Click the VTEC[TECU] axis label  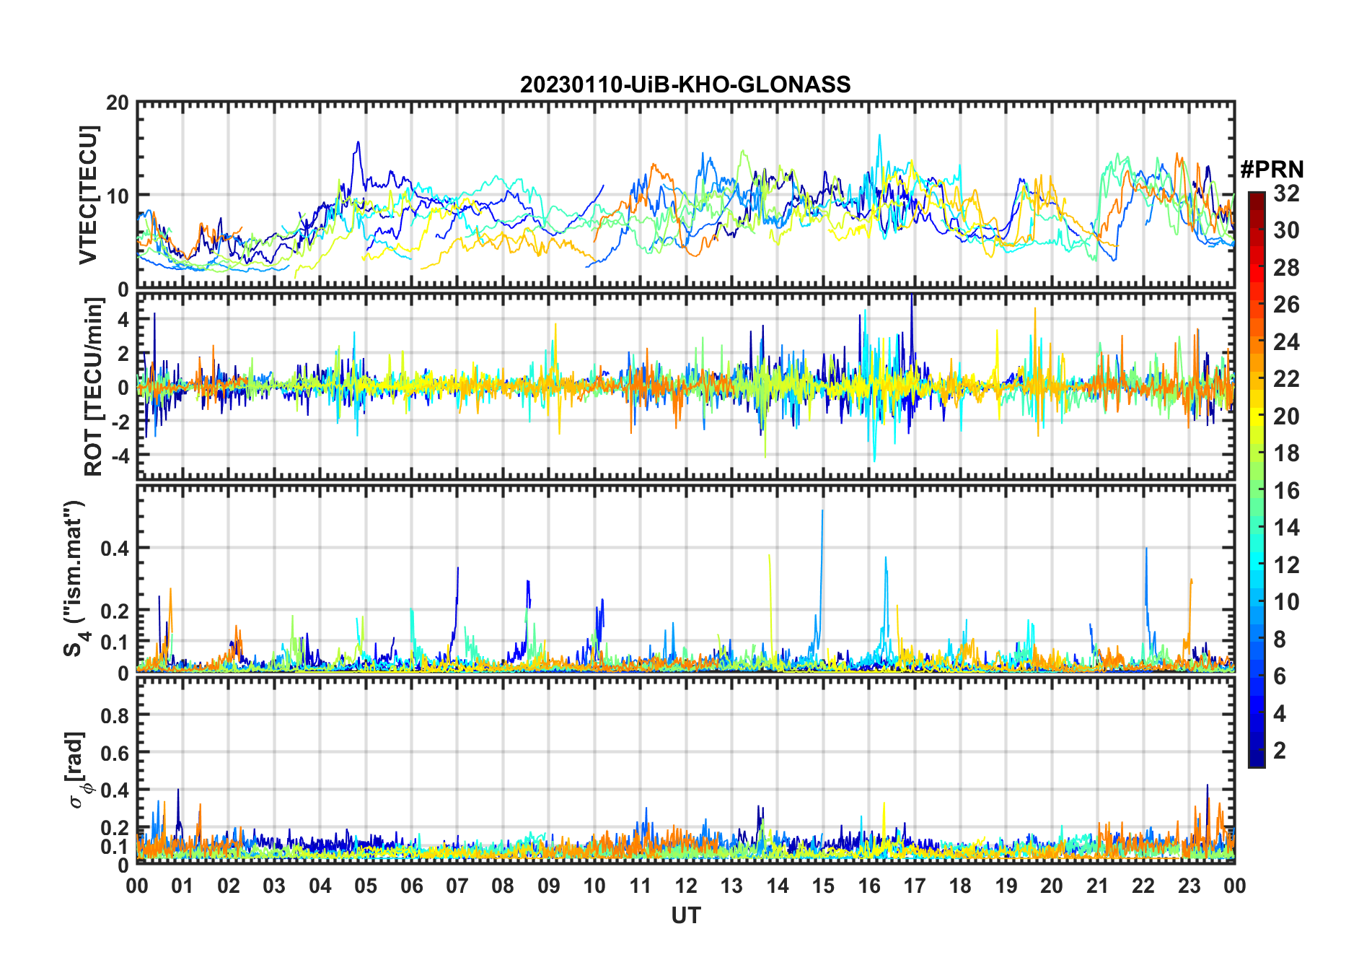coord(88,195)
